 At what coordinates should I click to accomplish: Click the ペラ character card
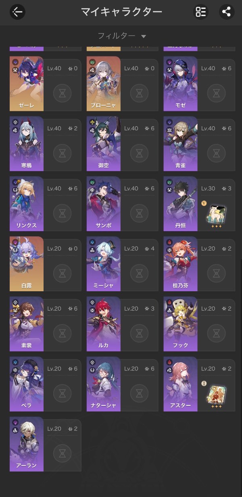pyautogui.click(x=45, y=384)
